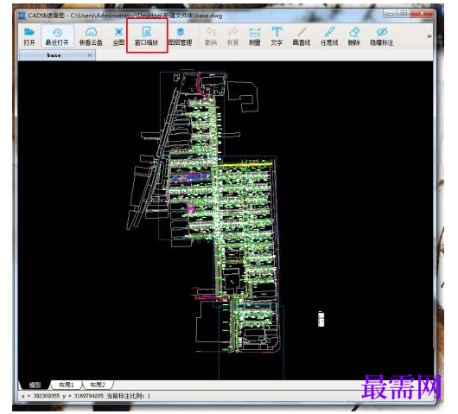Select the 测量 measure tool
This screenshot has height=414, width=458.
pyautogui.click(x=254, y=36)
